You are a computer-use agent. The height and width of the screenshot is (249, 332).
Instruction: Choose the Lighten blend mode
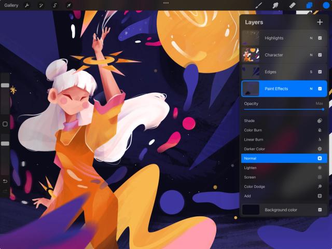[284, 168]
